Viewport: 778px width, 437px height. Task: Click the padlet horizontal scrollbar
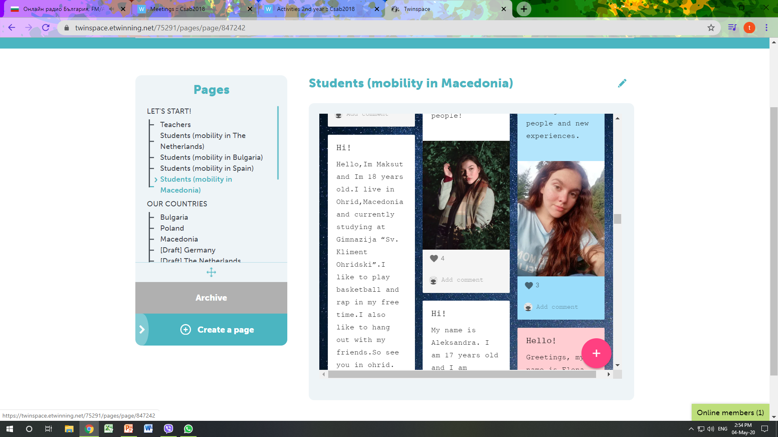click(x=462, y=375)
